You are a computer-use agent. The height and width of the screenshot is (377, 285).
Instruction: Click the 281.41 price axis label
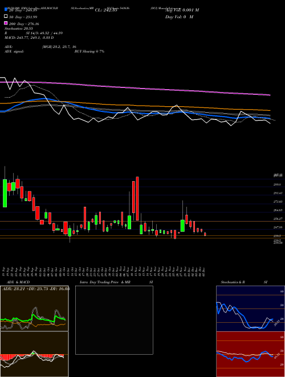(278, 193)
